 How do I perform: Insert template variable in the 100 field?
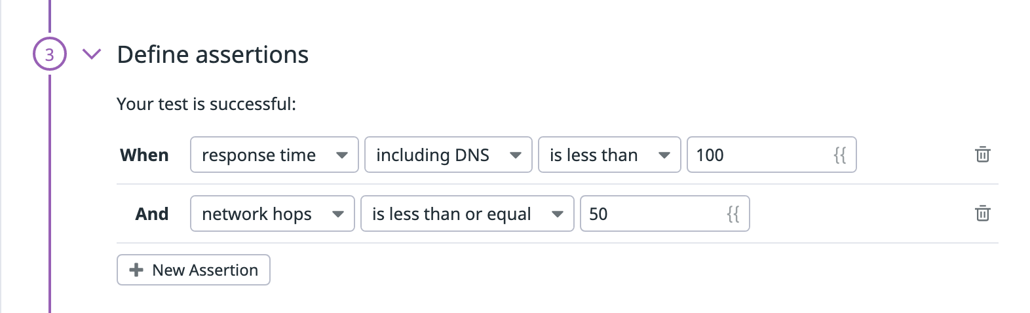pyautogui.click(x=840, y=155)
